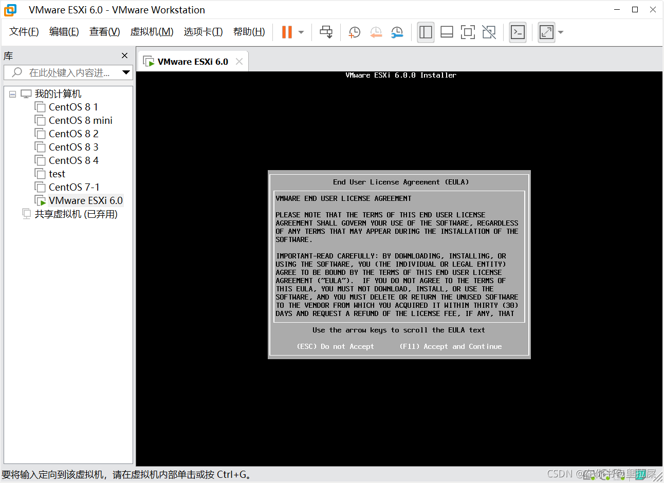Close the VMware ESXi 6.0 tab
664x483 pixels.
click(x=239, y=62)
